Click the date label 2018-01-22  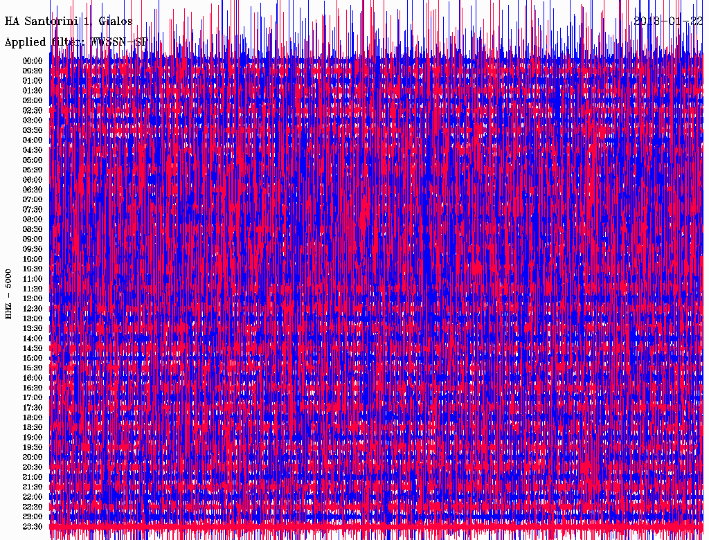[x=668, y=21]
